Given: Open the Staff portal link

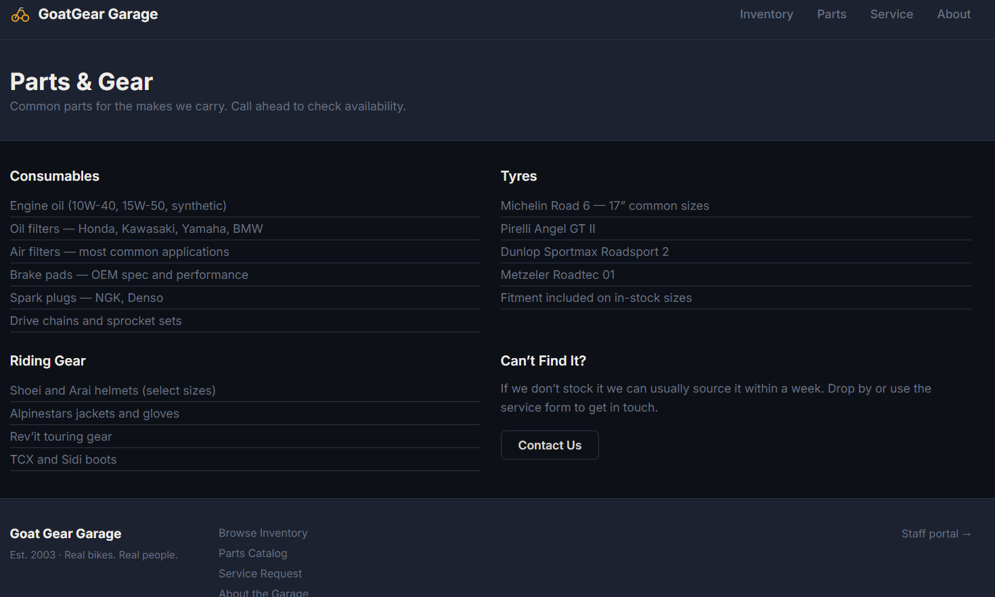Looking at the screenshot, I should [x=936, y=534].
